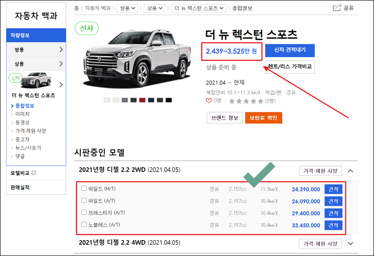This screenshot has width=374, height=256.
Task: Expand the 쌍용 sidebar row arrow
Action: click(x=61, y=50)
